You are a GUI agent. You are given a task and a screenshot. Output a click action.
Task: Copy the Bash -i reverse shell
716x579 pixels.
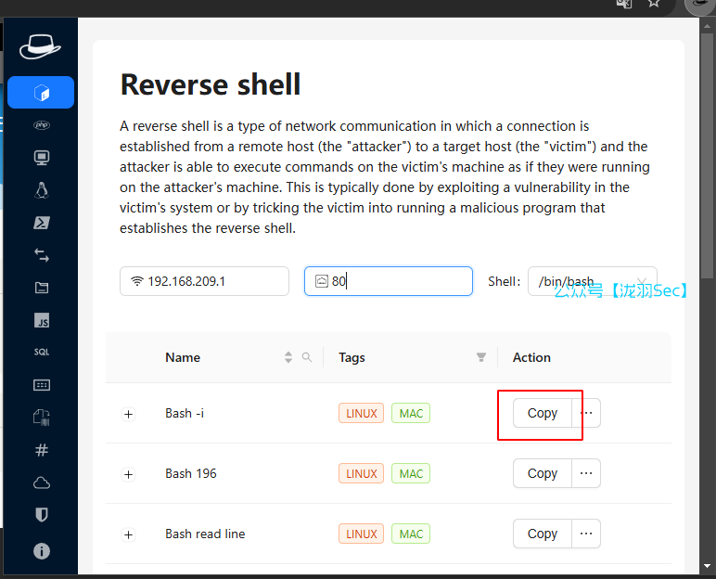point(542,413)
